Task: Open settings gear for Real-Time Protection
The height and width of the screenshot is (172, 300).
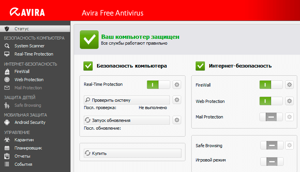Action: tap(177, 85)
